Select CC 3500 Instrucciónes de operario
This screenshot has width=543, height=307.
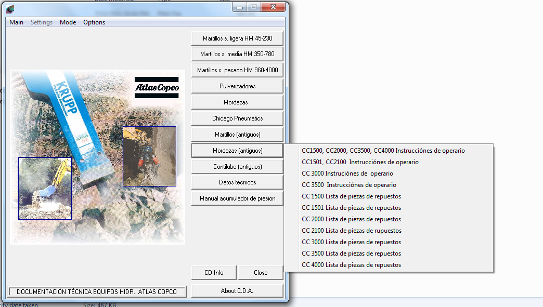(389, 184)
